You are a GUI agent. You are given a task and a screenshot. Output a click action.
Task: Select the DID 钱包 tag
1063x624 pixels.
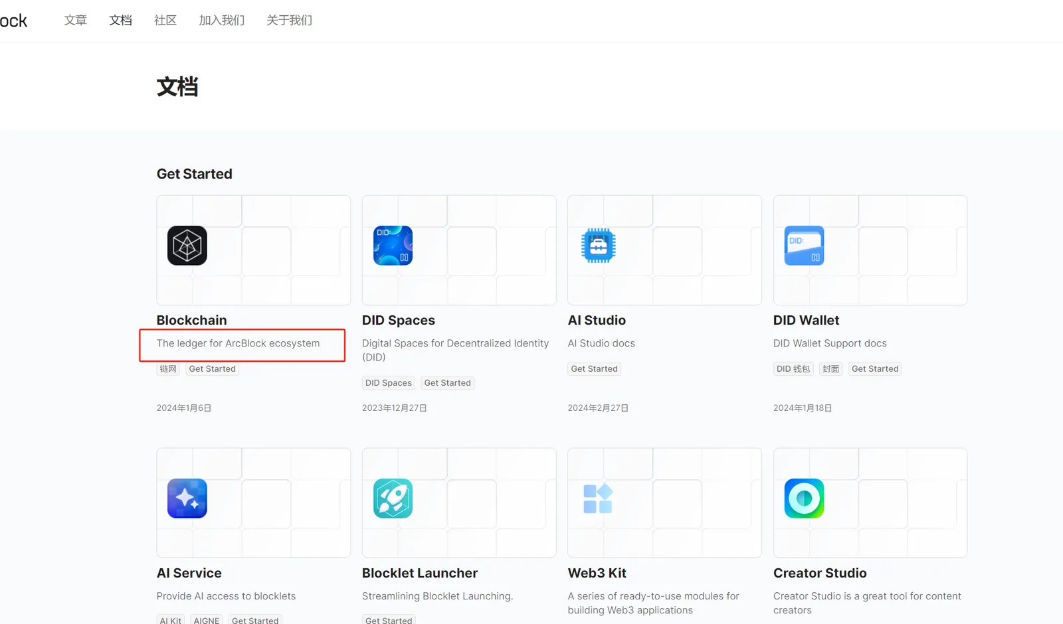click(x=793, y=369)
